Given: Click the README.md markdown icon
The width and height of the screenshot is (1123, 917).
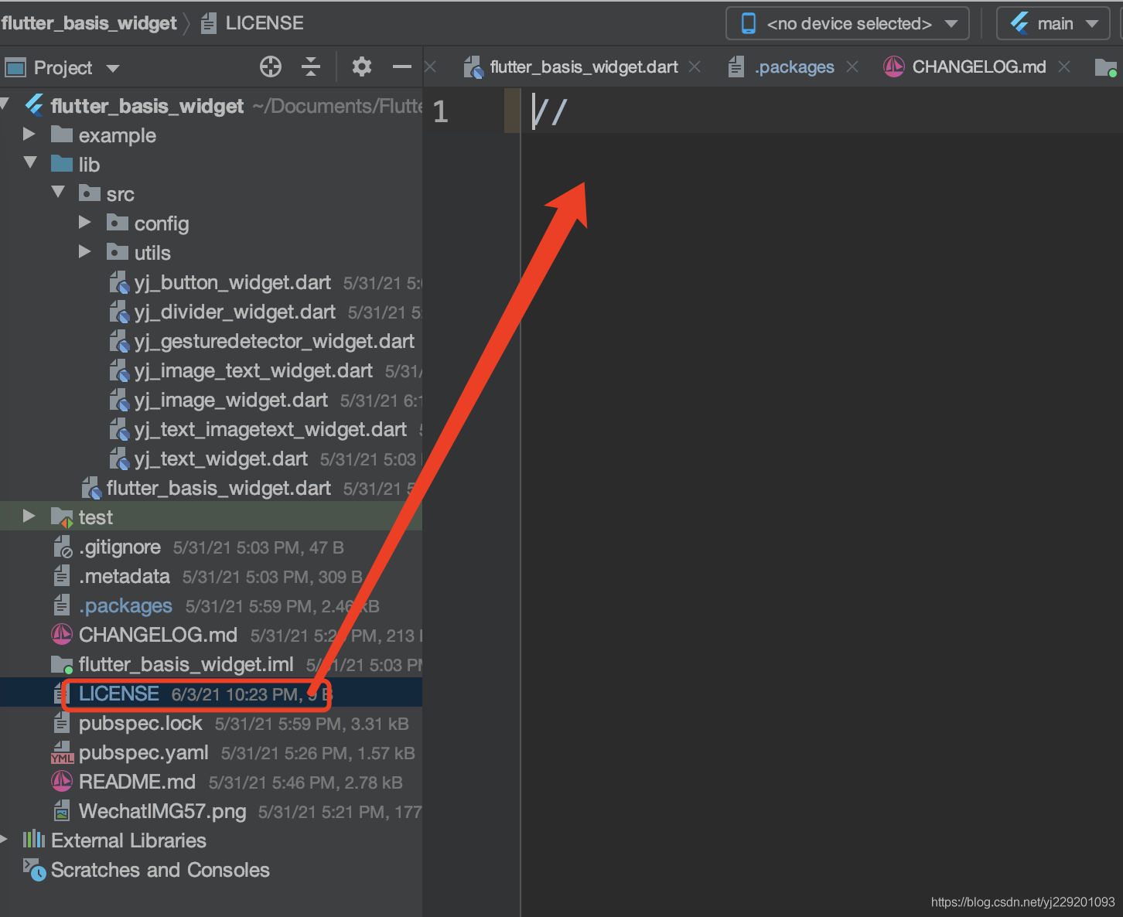Looking at the screenshot, I should pyautogui.click(x=62, y=782).
